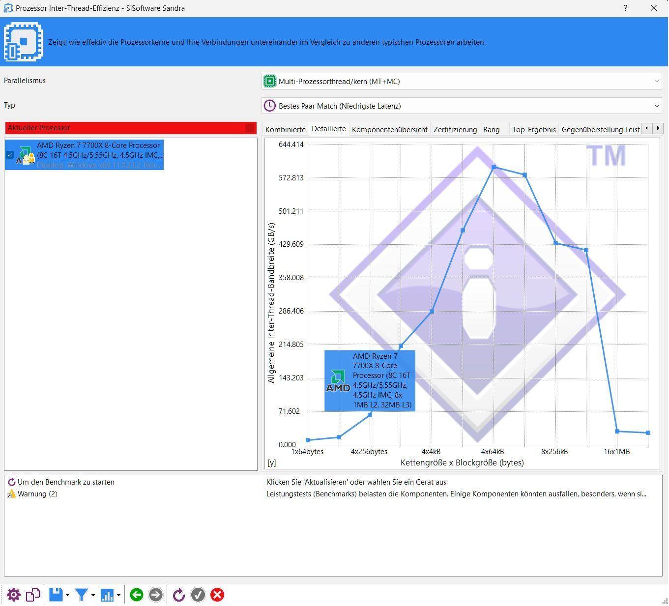Switch to the Kombinierte tab
The height and width of the screenshot is (606, 669).
(x=285, y=130)
